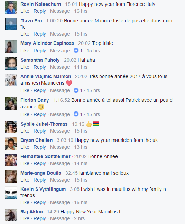Click the like count icon on Florian Bany's comment
The width and height of the screenshot is (185, 224).
click(x=76, y=114)
